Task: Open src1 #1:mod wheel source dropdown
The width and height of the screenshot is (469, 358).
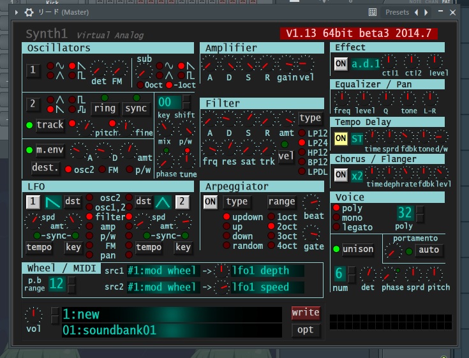Action: tap(163, 271)
